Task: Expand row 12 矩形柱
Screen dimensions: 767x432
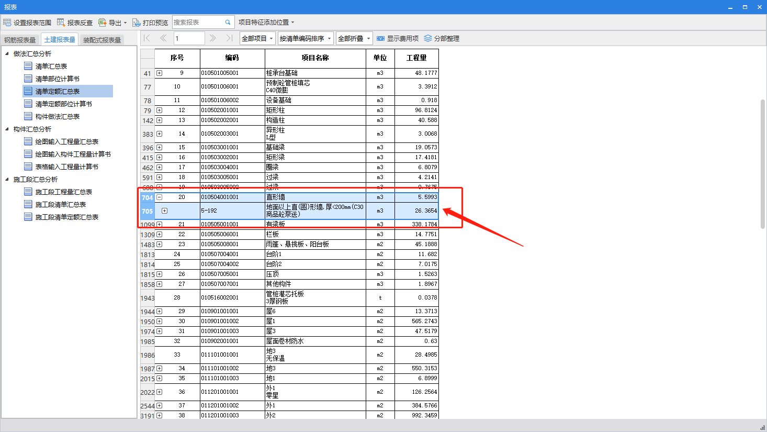Action: coord(159,110)
